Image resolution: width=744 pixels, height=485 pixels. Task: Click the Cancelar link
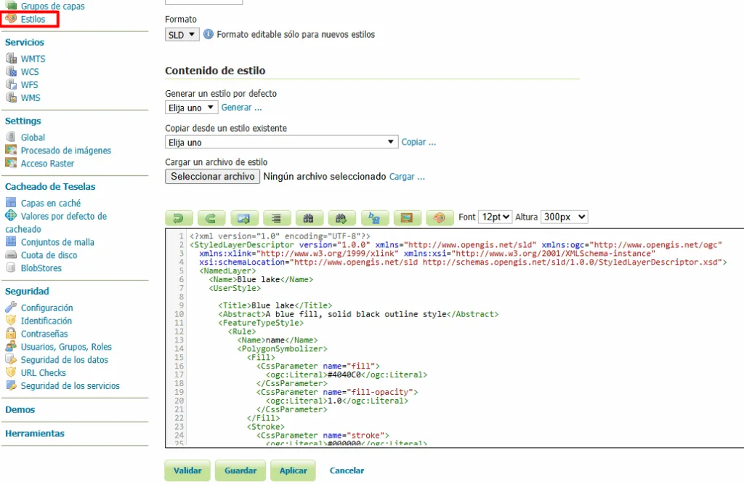[347, 470]
